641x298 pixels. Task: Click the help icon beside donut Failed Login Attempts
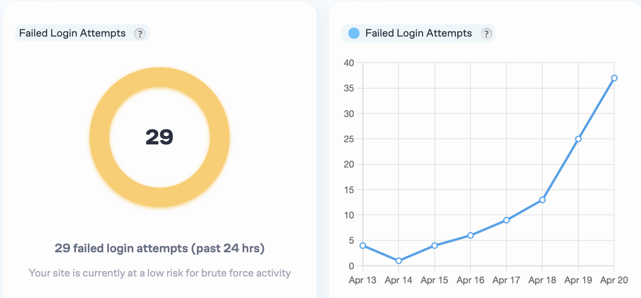tap(139, 33)
